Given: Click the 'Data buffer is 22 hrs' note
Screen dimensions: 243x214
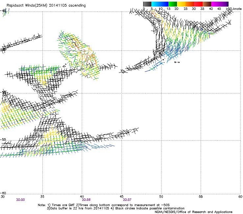Looking at the screenshot, I should (78, 208).
